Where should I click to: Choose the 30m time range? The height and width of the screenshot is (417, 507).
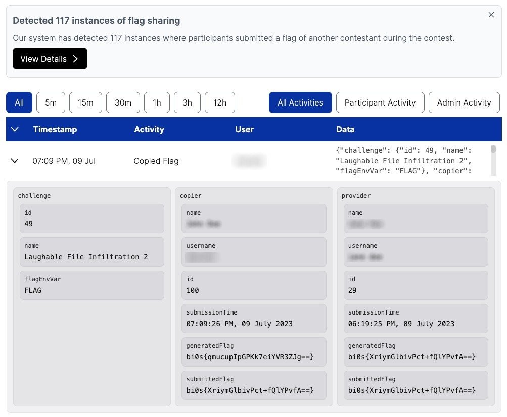(123, 102)
